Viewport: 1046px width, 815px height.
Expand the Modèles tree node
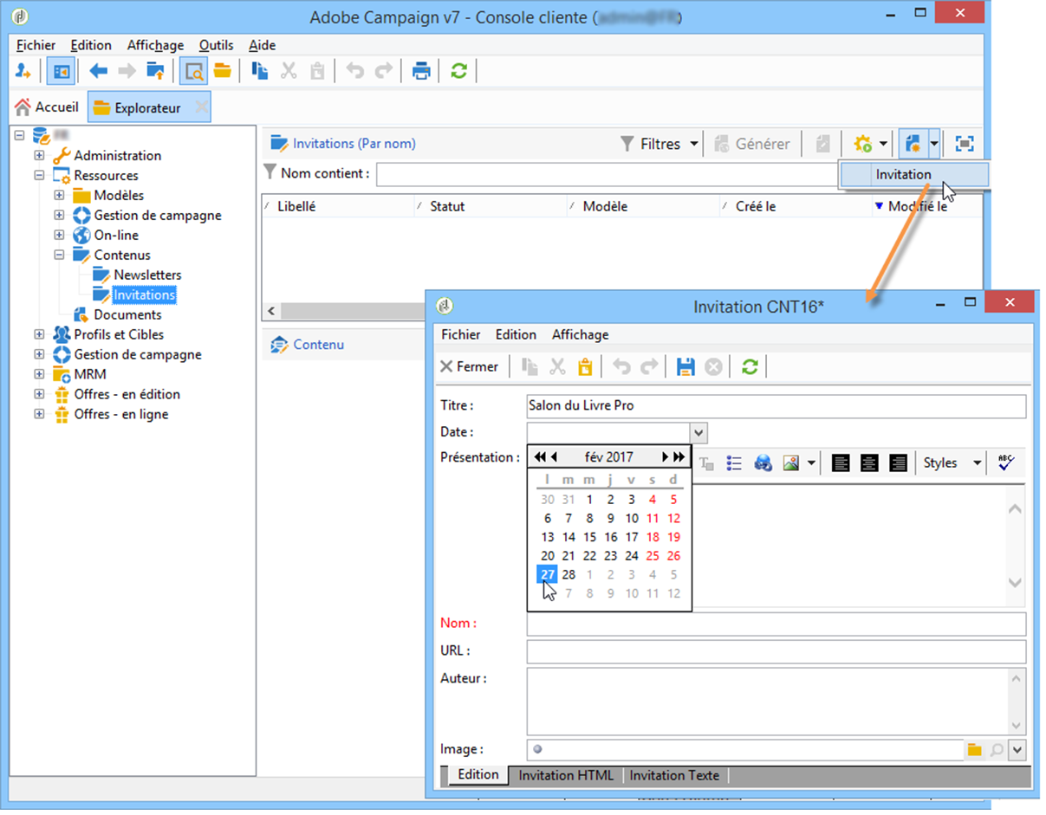click(x=59, y=196)
